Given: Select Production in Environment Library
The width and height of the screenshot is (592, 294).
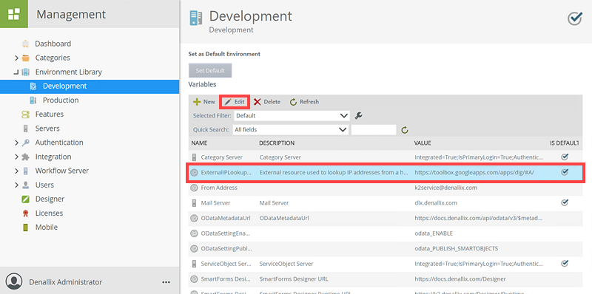Looking at the screenshot, I should [x=61, y=100].
